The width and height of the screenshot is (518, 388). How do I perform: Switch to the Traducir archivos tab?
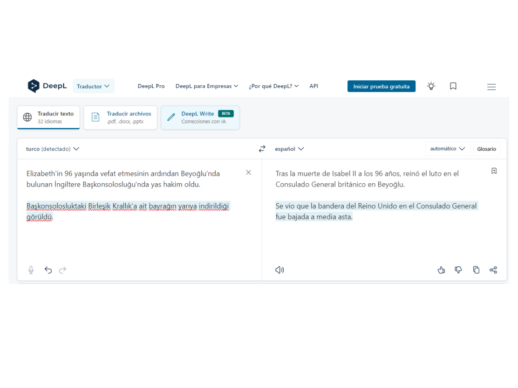tap(121, 117)
